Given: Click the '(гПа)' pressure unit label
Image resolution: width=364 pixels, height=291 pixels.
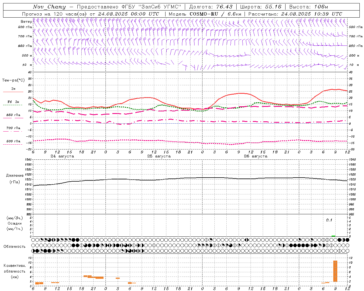Looking at the screenshot, I should [15, 182].
